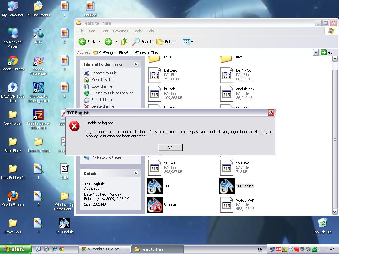This screenshot has width=392, height=270.
Task: Collapse the File and Folder Tasks panel
Action: coord(136,64)
